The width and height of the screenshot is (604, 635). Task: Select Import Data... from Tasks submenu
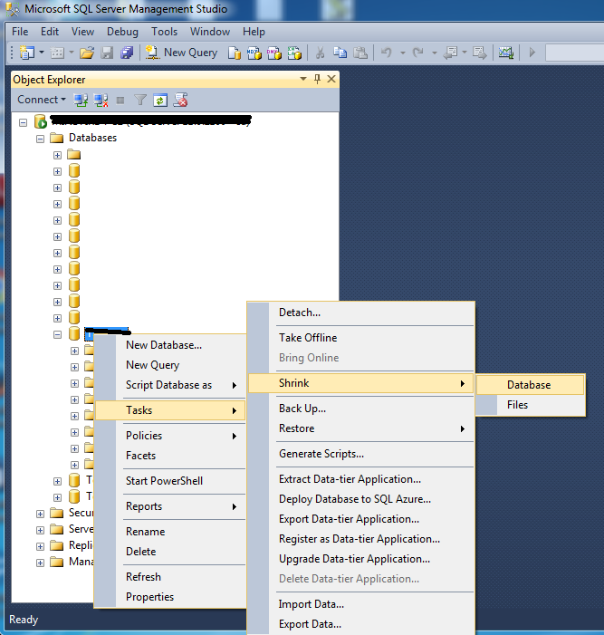tap(360, 604)
